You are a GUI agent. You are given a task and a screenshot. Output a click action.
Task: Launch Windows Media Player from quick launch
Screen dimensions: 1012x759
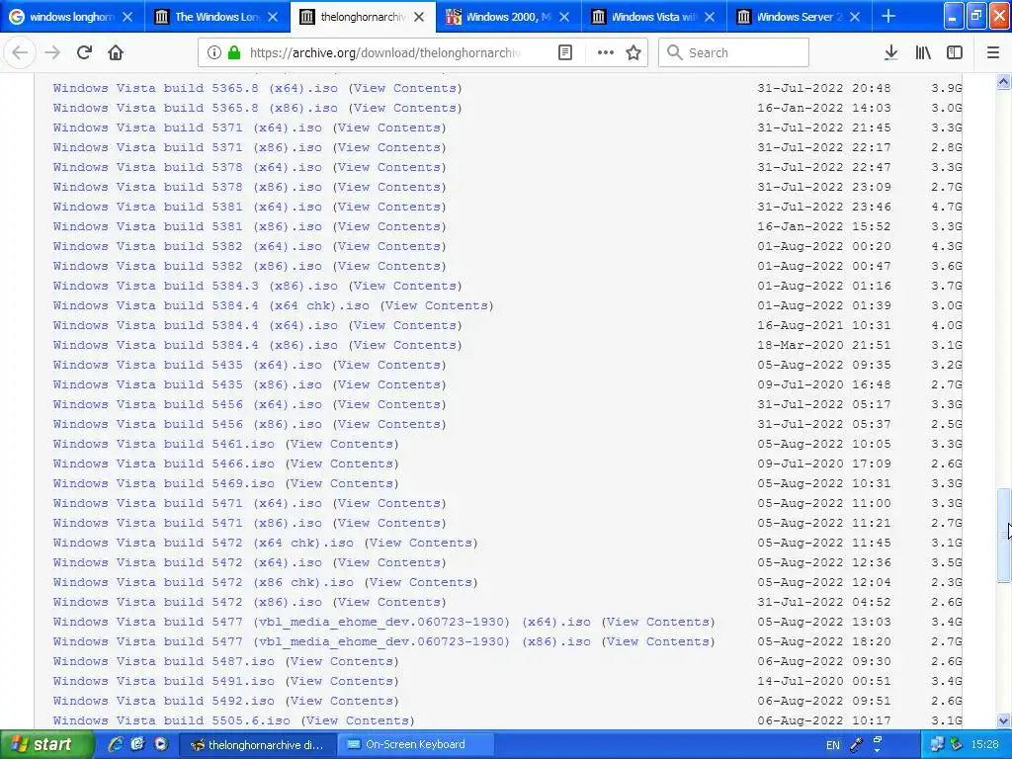pos(161,745)
